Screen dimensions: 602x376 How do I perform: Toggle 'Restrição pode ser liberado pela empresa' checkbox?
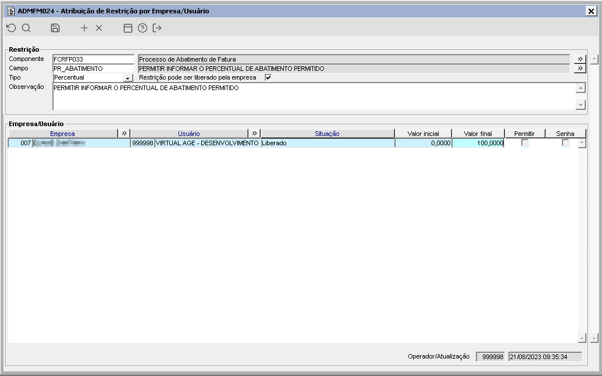click(x=268, y=77)
